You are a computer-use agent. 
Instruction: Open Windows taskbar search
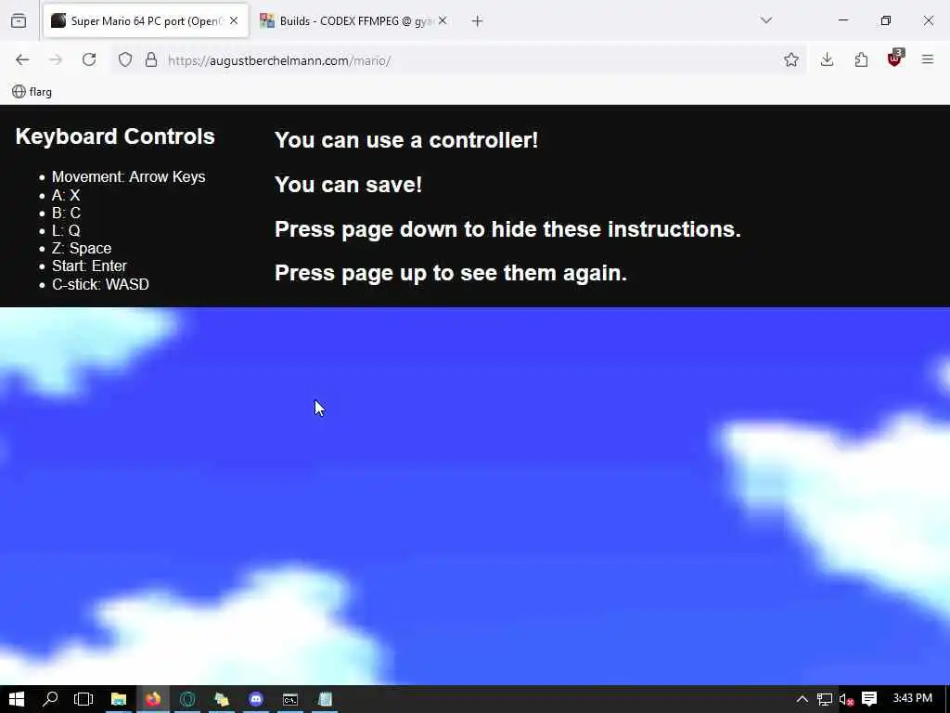pos(50,699)
